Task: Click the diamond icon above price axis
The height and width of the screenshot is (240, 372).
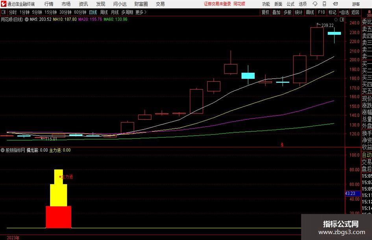Action: [336, 19]
